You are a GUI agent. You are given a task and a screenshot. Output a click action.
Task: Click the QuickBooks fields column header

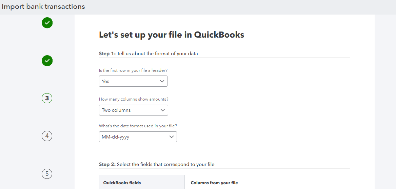122,183
